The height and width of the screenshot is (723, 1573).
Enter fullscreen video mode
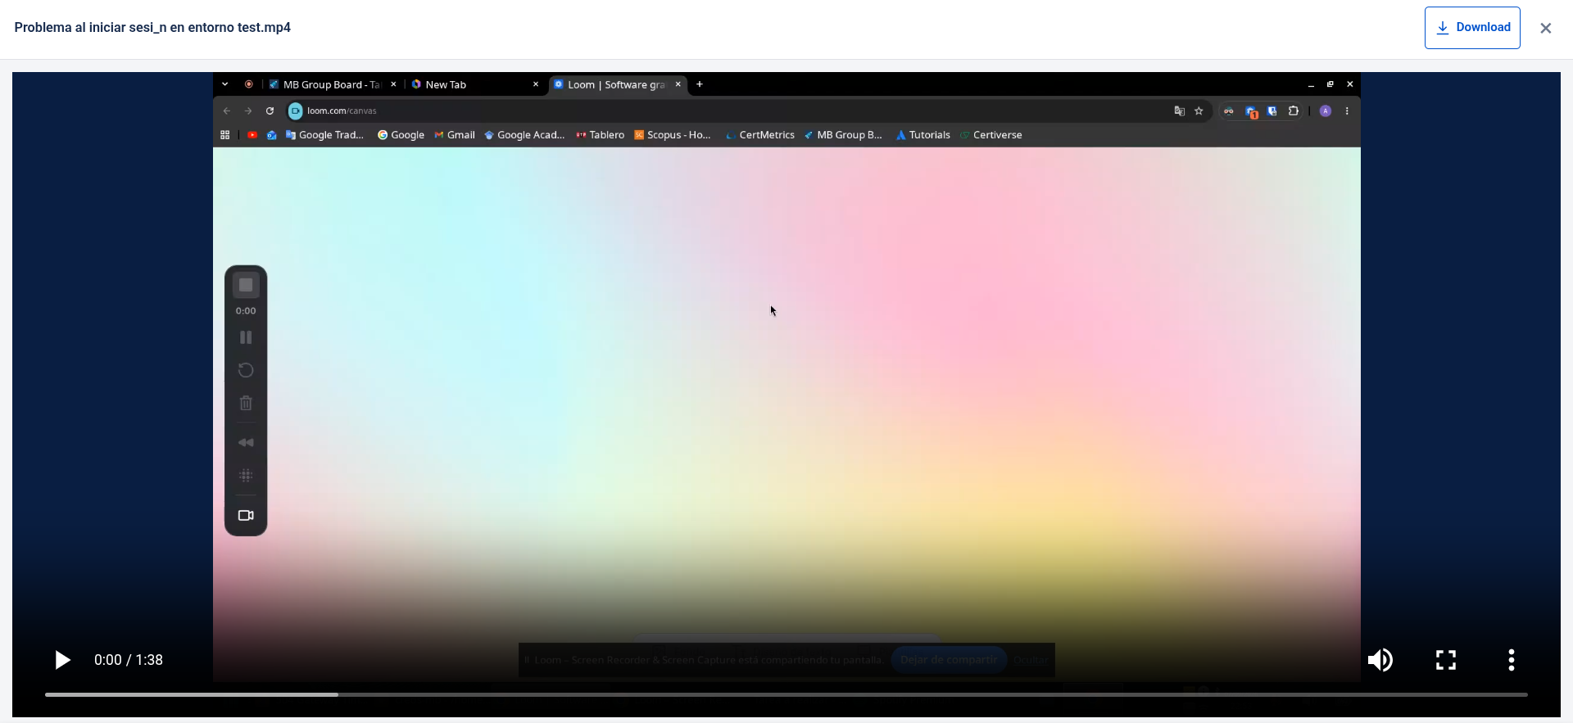(x=1446, y=660)
